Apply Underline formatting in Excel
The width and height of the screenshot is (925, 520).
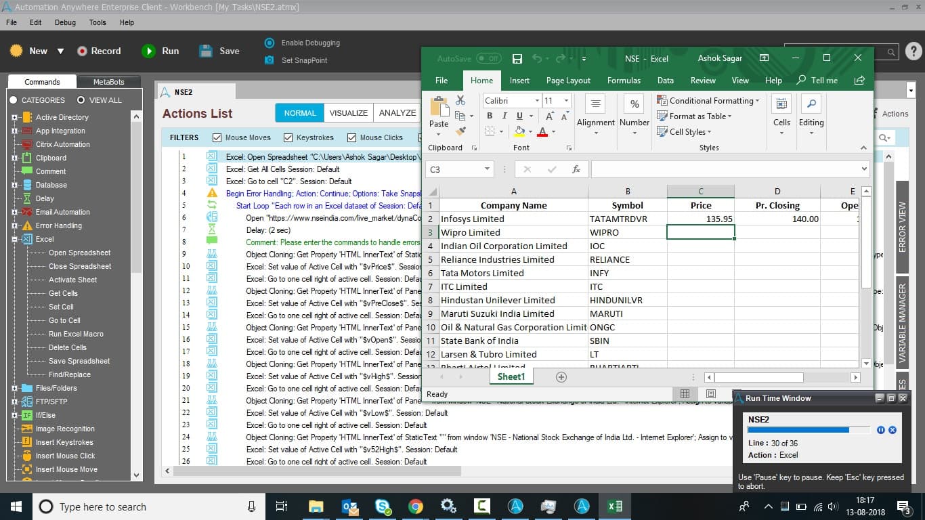click(x=519, y=116)
